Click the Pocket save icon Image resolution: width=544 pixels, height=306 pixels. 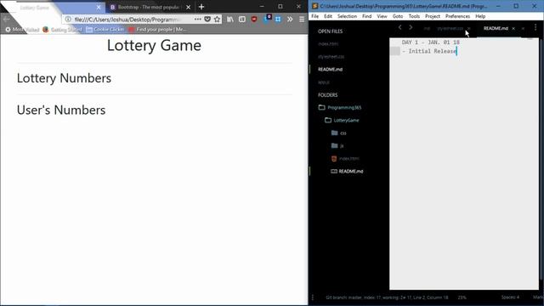coord(207,20)
